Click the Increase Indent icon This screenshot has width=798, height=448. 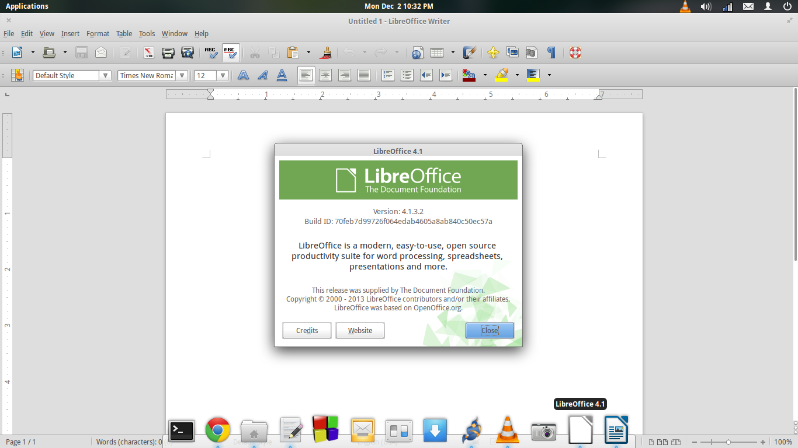(x=446, y=75)
